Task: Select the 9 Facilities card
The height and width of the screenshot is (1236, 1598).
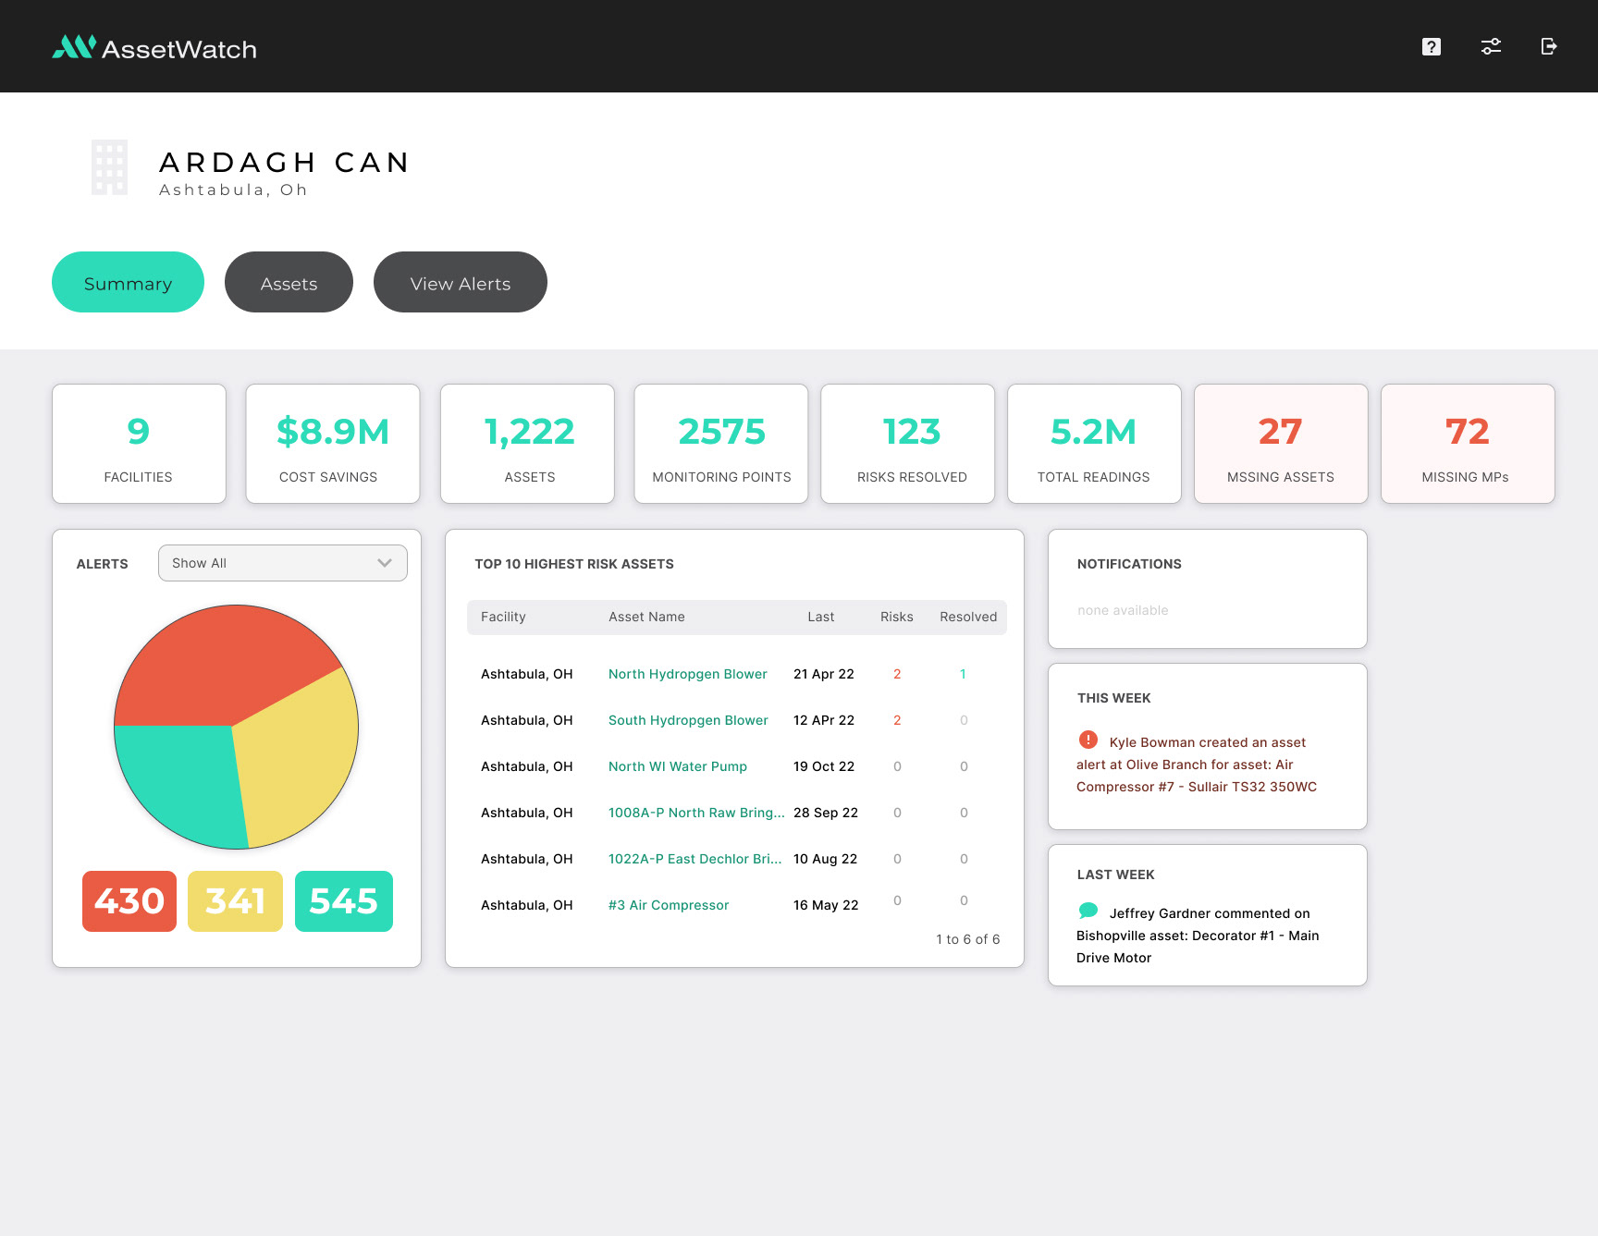Action: pyautogui.click(x=139, y=444)
